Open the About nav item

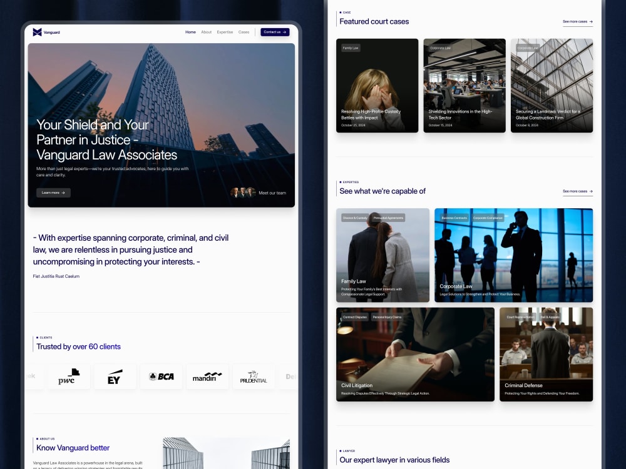pyautogui.click(x=207, y=33)
